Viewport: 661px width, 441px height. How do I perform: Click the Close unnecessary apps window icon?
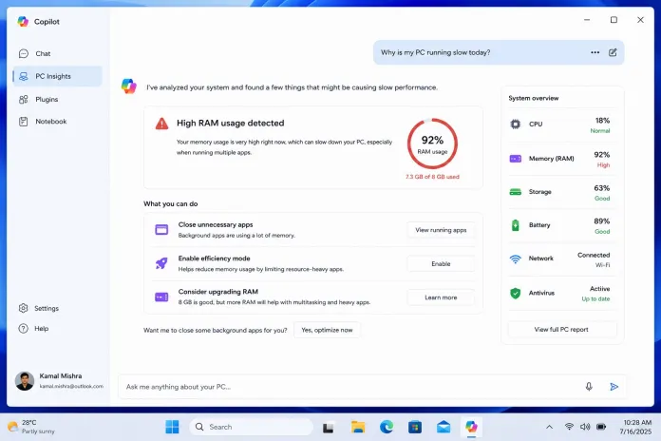point(161,230)
